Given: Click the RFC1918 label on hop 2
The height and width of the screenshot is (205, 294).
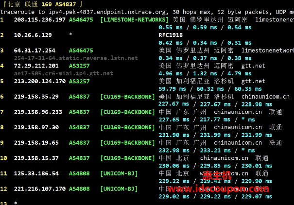Looking at the screenshot, I should 172,35.
